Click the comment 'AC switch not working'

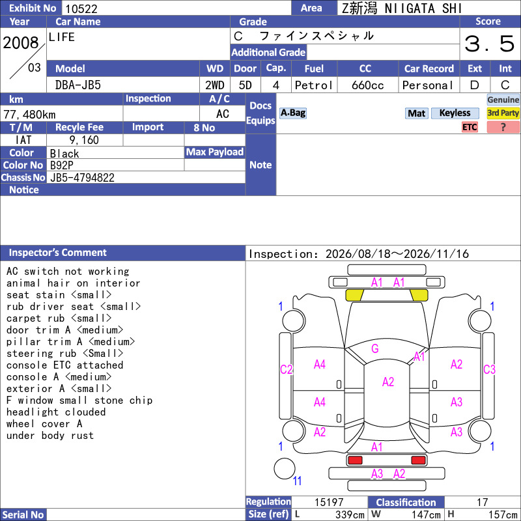68,272
